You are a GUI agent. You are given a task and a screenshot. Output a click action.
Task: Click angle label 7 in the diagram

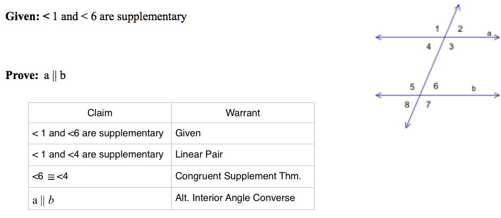[x=428, y=104]
